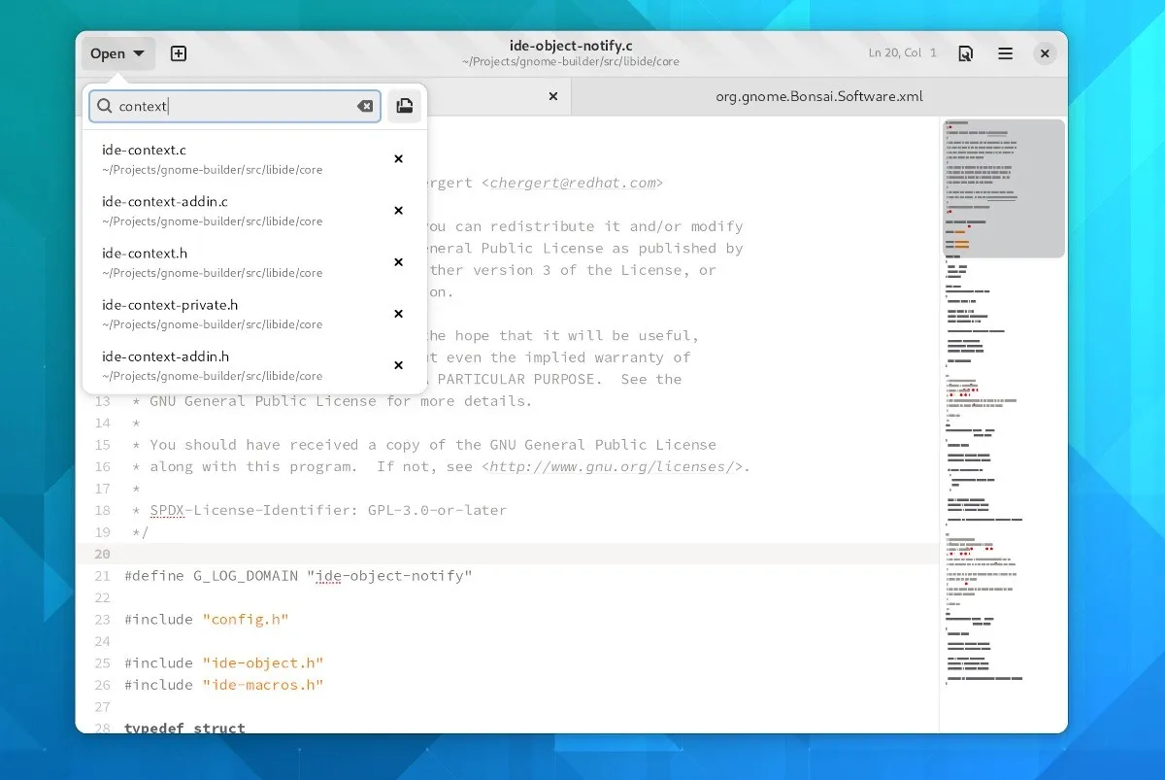
Task: Open the hamburger main menu
Action: [x=1005, y=54]
